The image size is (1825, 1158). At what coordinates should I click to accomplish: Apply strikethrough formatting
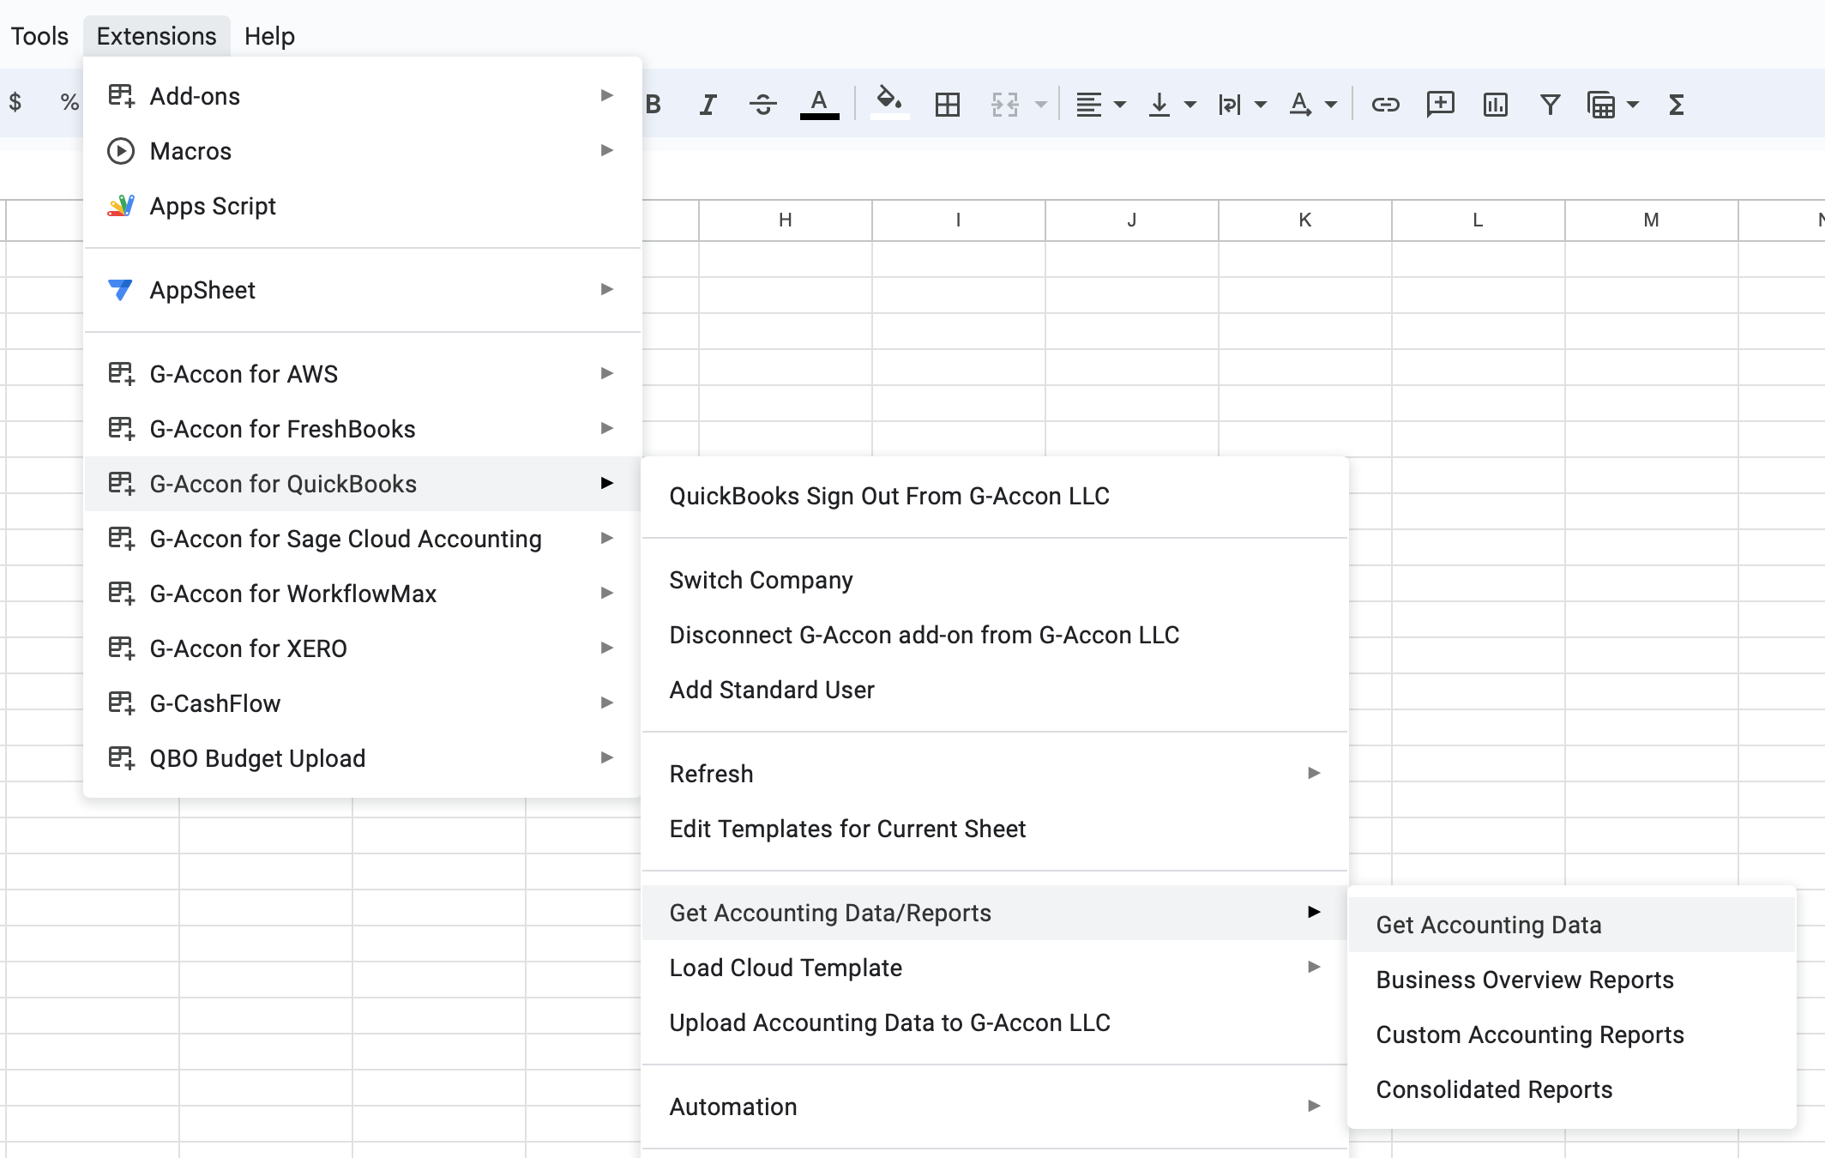pos(763,105)
